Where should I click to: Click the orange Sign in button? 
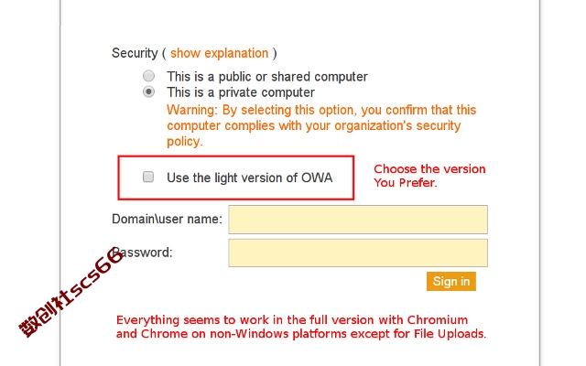(451, 281)
